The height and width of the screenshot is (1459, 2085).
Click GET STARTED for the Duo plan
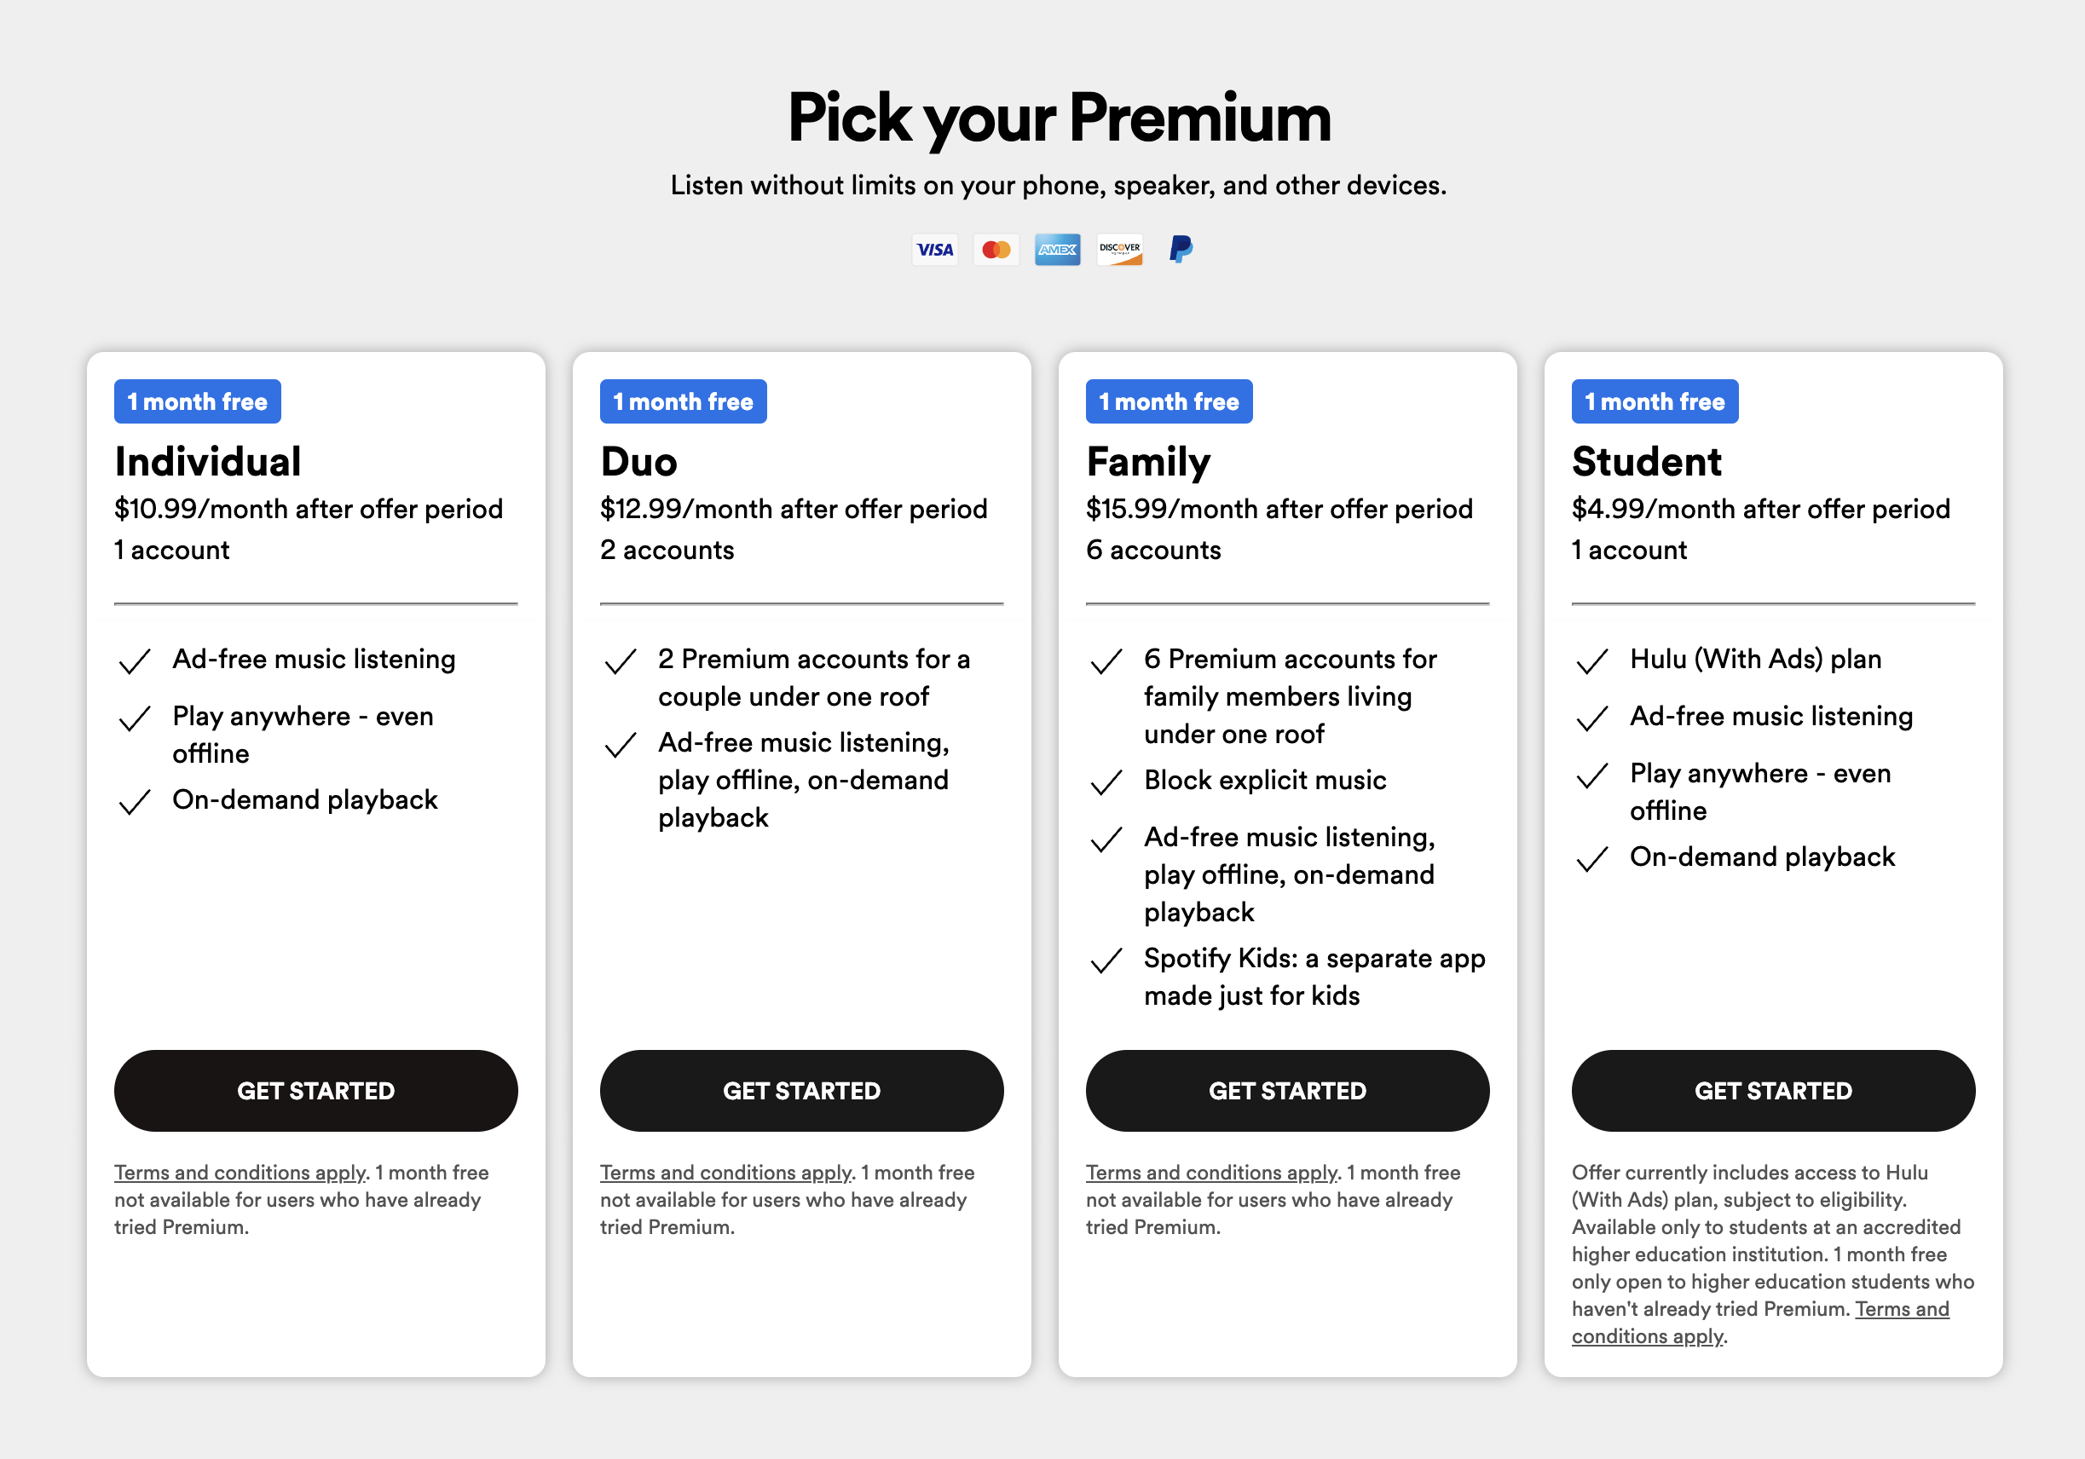(802, 1090)
